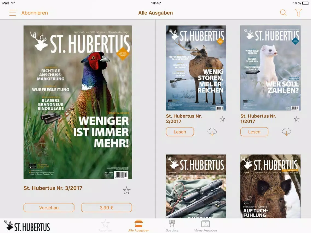Tap the 14:47 clock
Viewport: 311px width, 233px height.
click(156, 3)
